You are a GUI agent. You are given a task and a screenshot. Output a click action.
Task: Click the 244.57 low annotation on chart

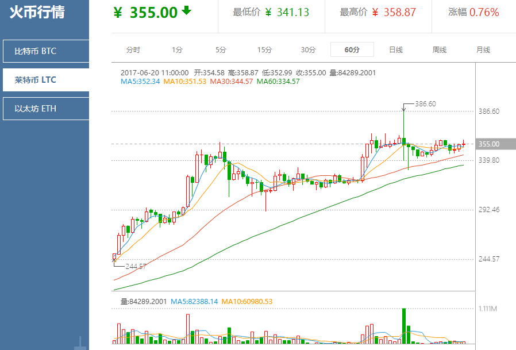click(x=136, y=266)
